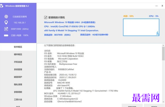Click the Microsoft Windows 10 专业版 64bit line
The image size is (165, 107).
(70, 22)
